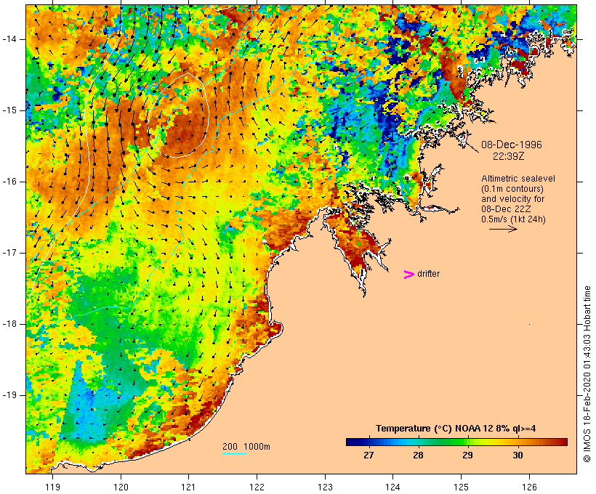Click the '29' temperature scale label
The width and height of the screenshot is (596, 494).
click(x=467, y=455)
